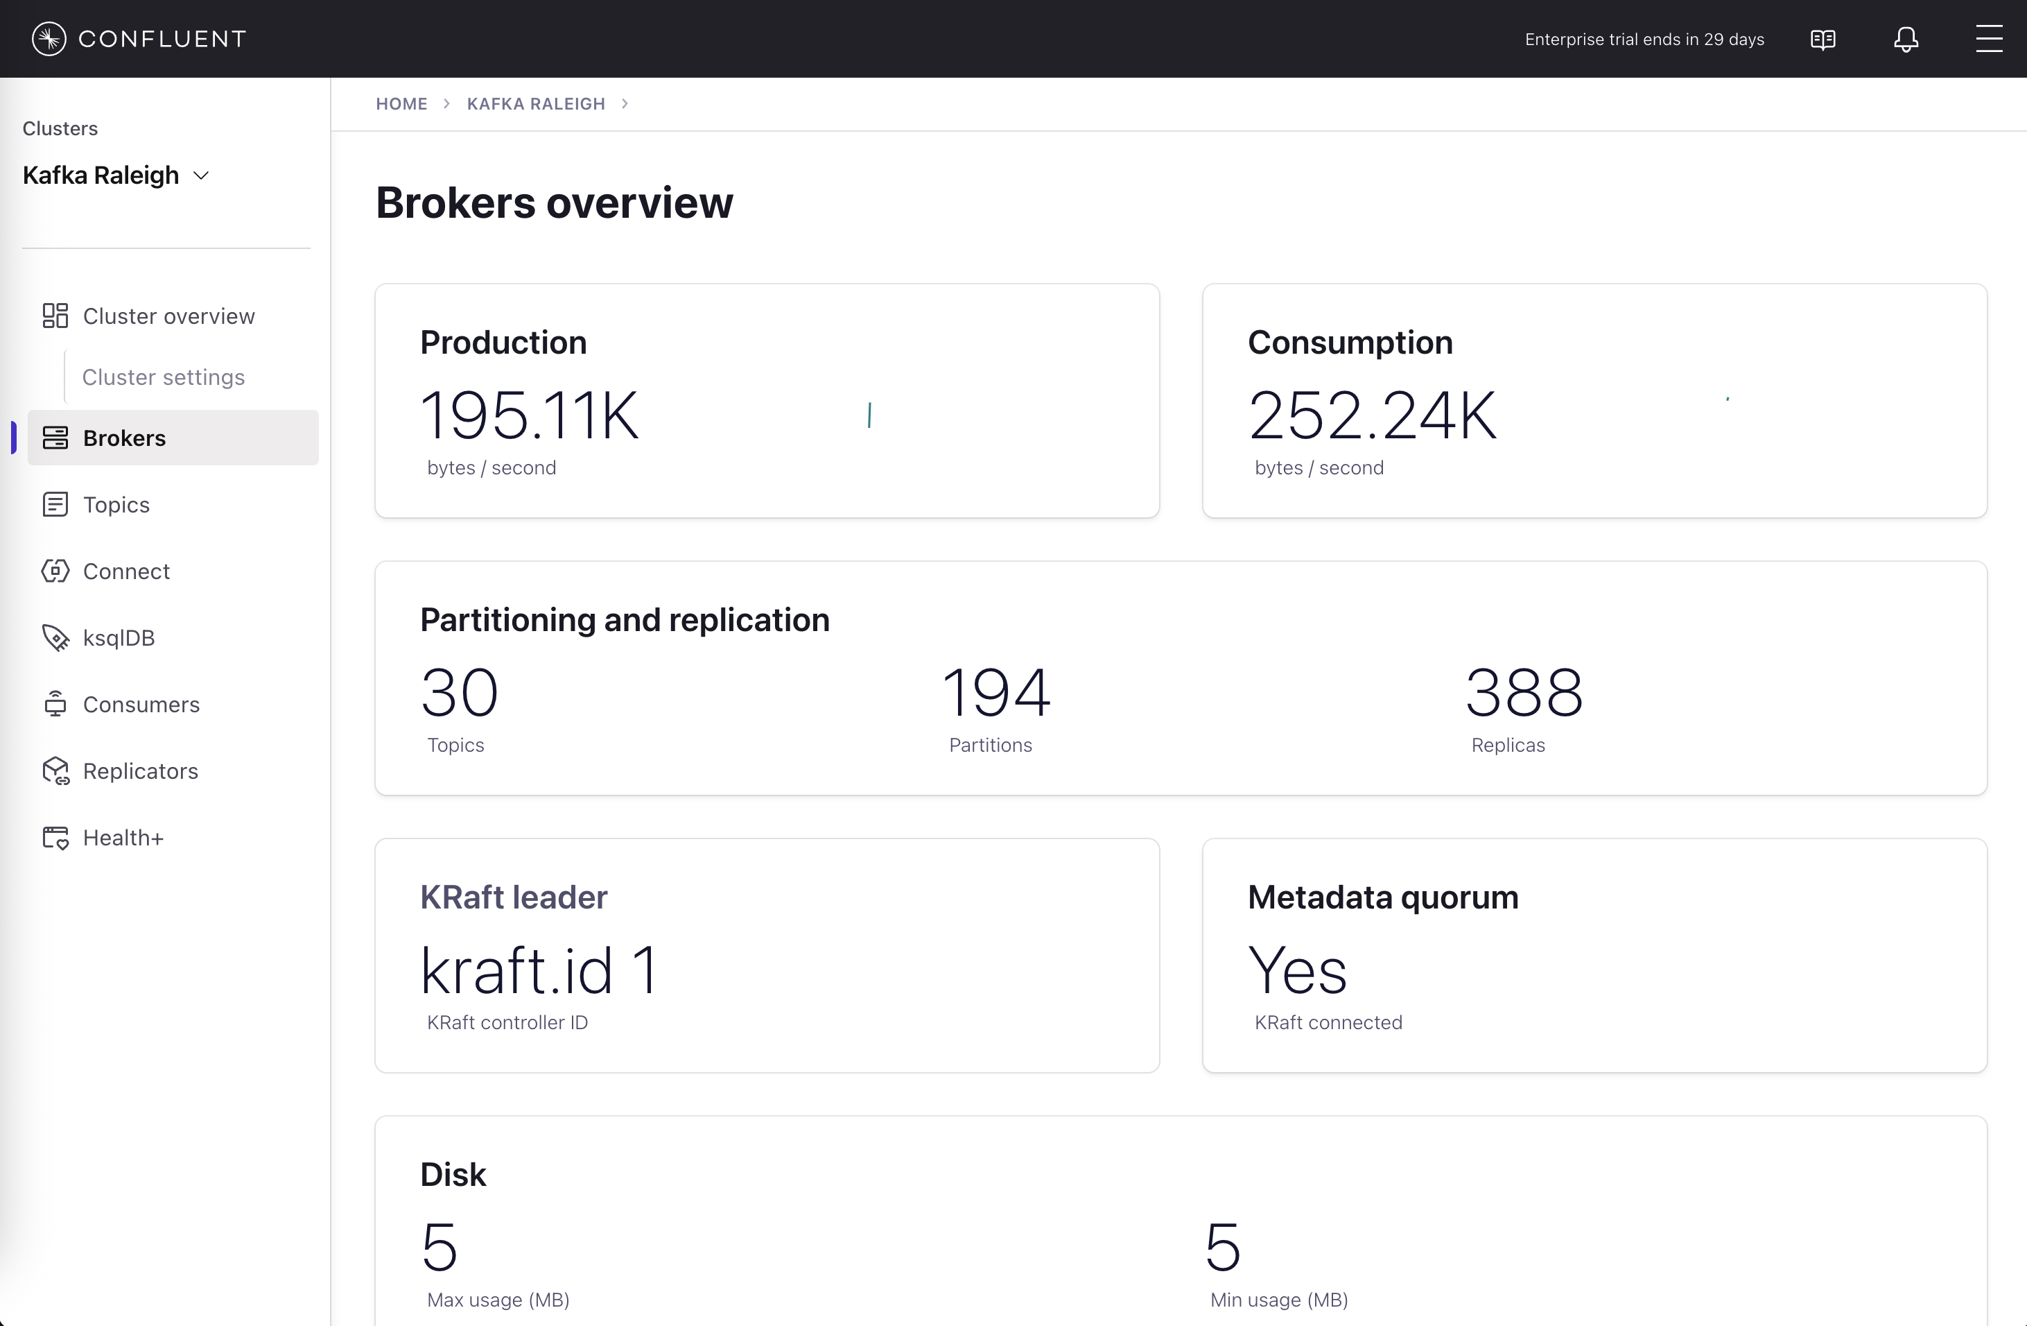Click the Production sparkline chart marker
This screenshot has height=1326, width=2027.
point(869,415)
